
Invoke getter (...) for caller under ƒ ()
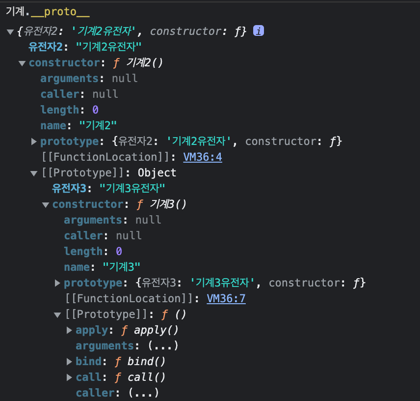click(144, 393)
